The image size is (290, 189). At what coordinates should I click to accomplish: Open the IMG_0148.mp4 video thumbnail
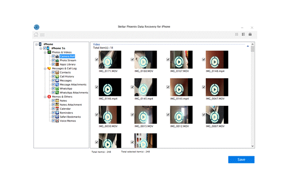tap(217, 60)
